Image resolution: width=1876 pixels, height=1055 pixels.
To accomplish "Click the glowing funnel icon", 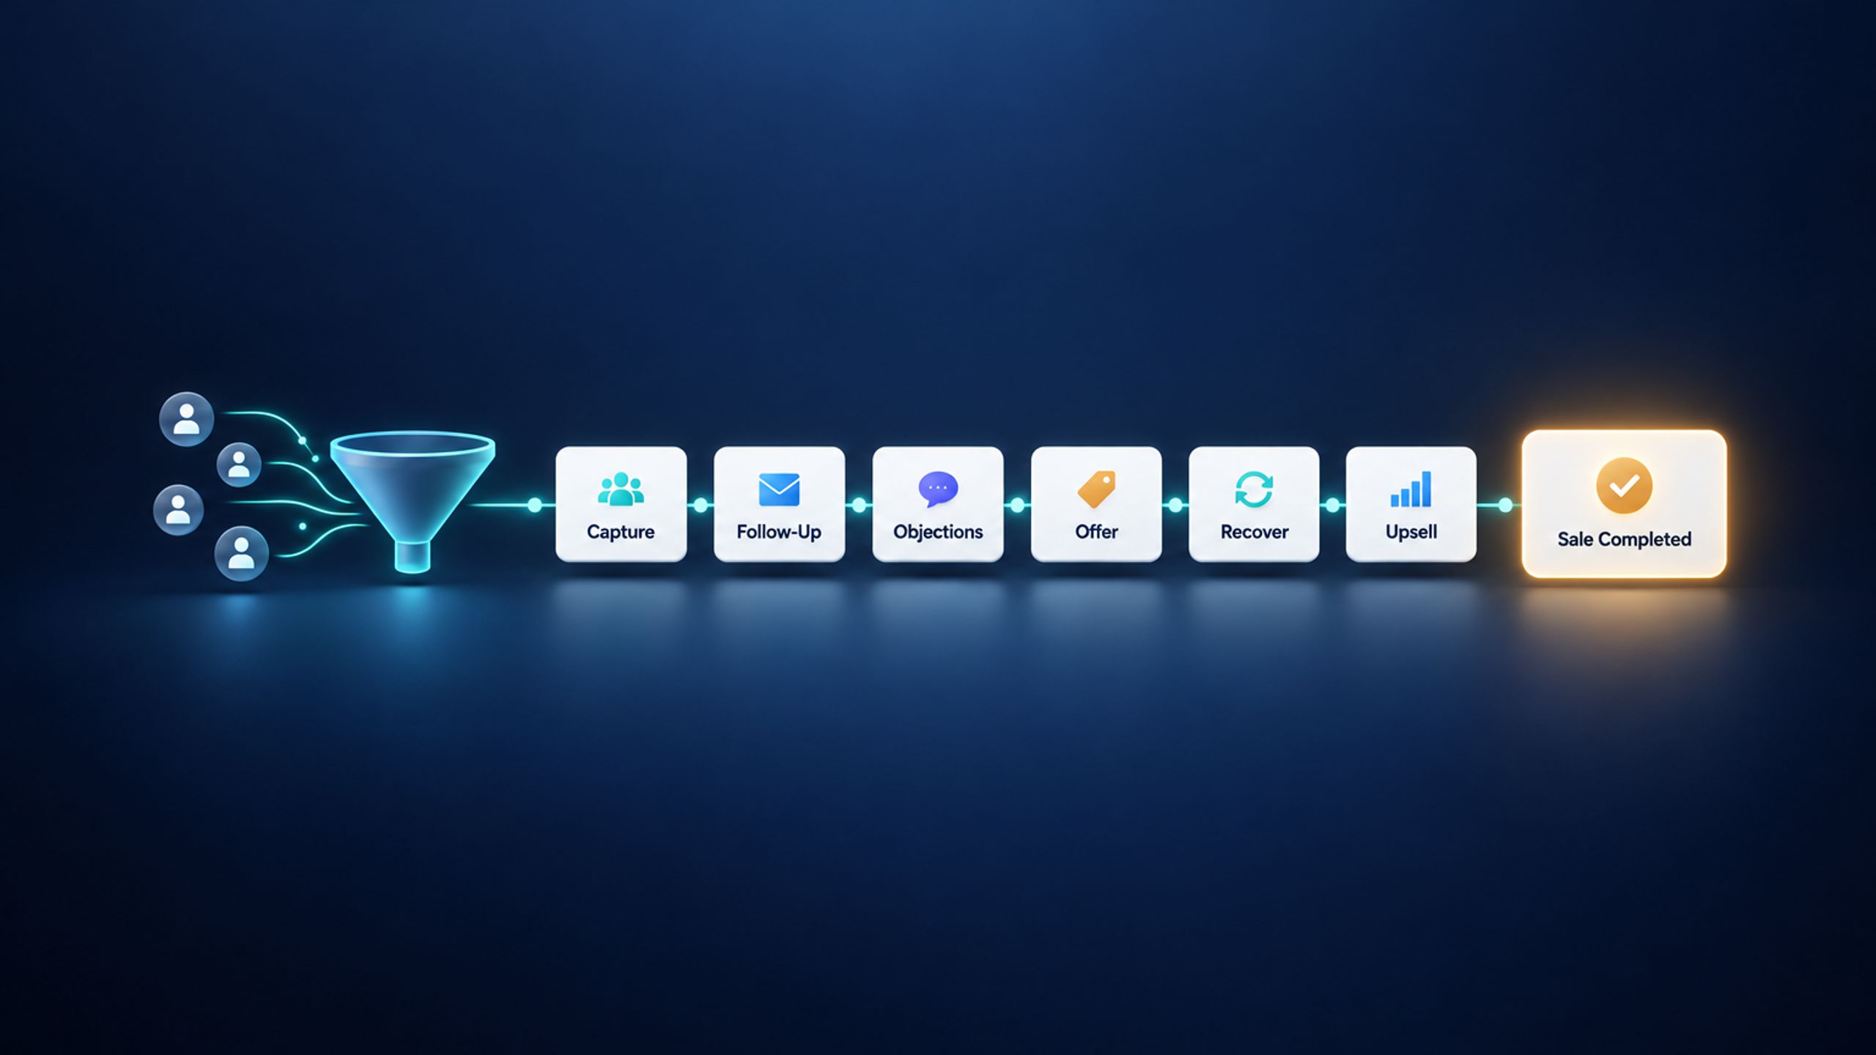I will click(x=413, y=502).
